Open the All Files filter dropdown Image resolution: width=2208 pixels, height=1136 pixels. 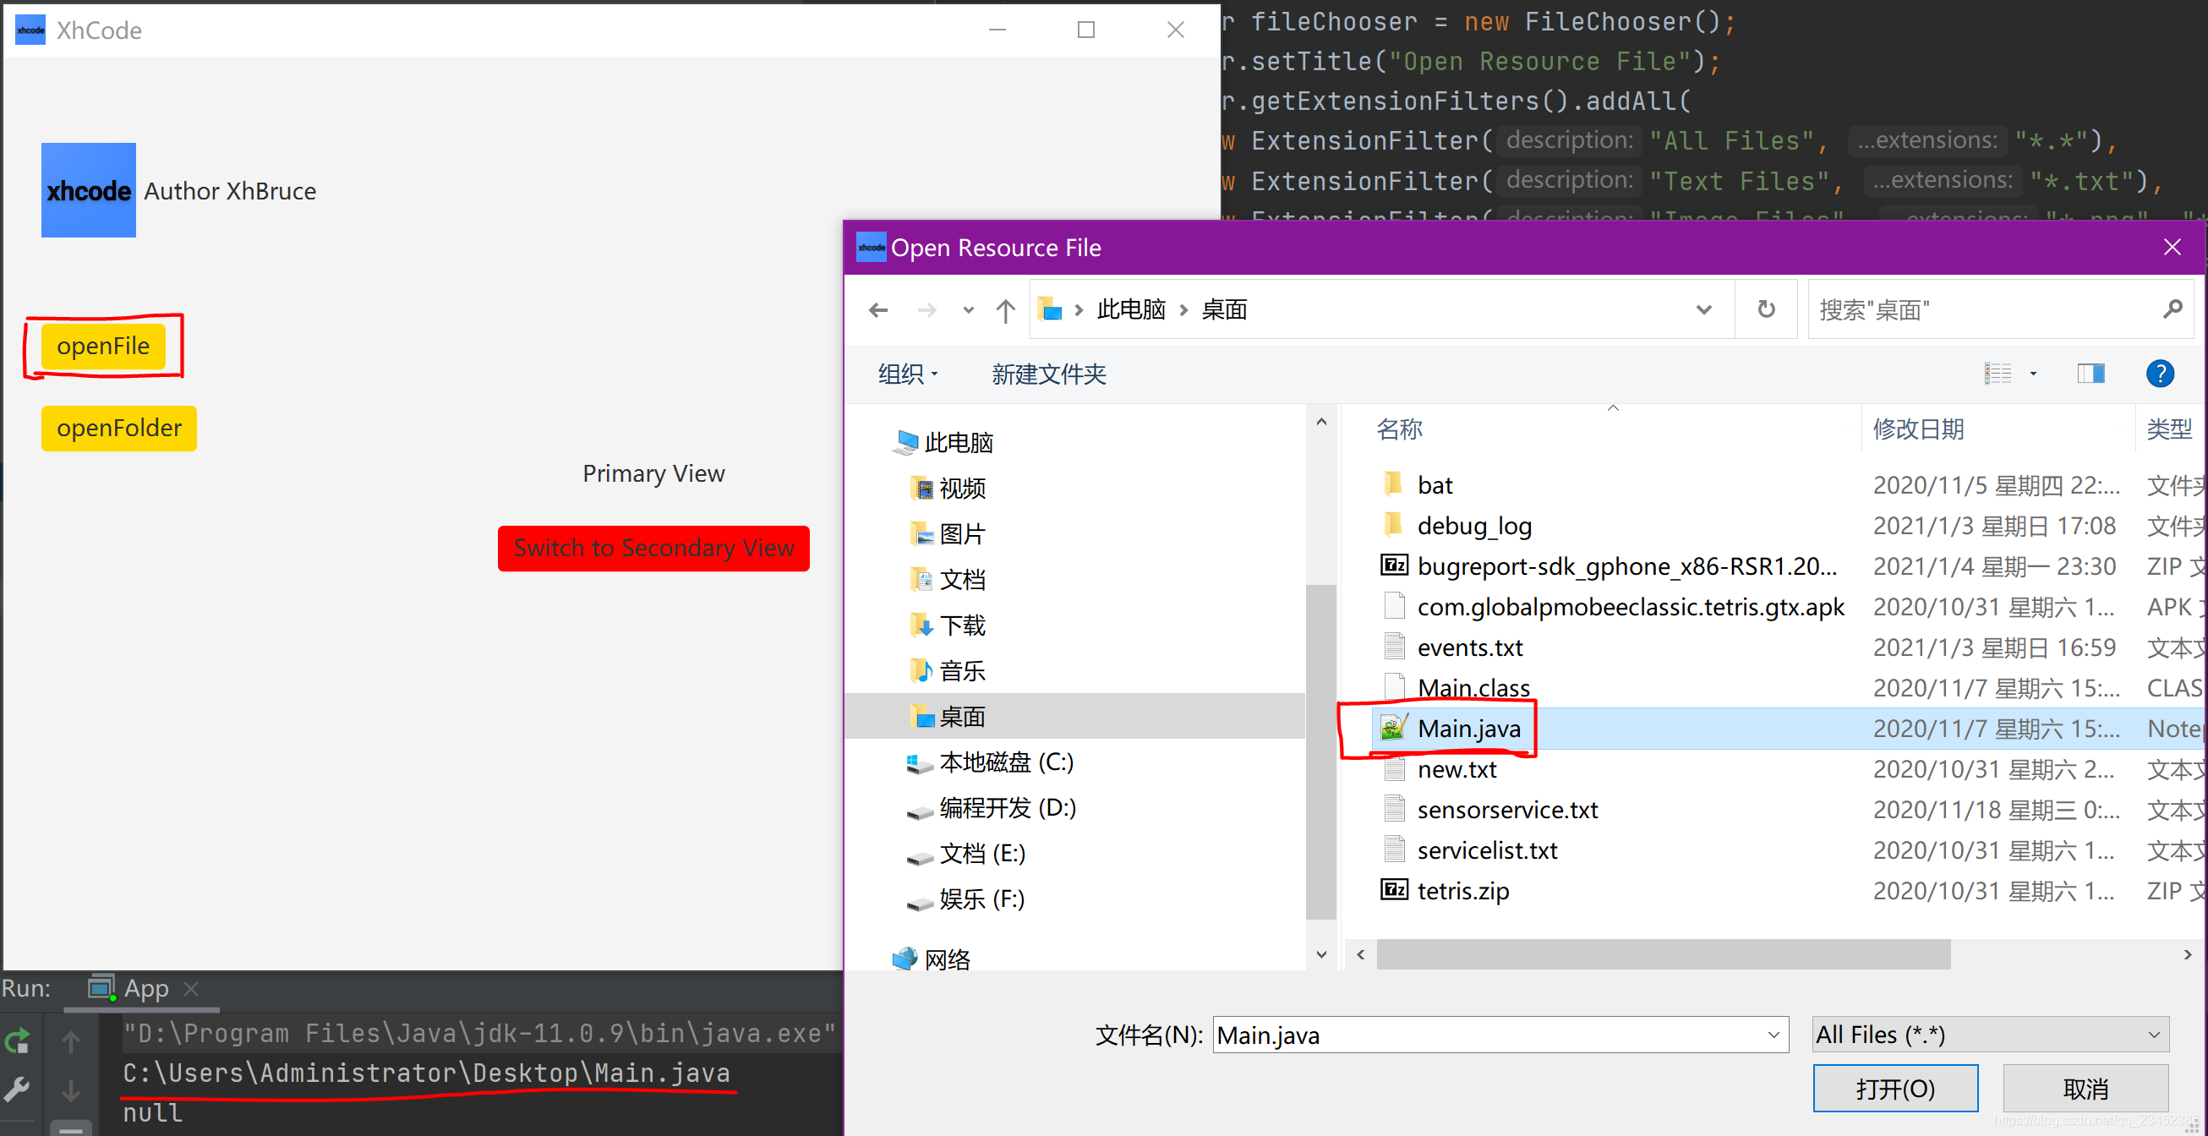point(1990,1035)
